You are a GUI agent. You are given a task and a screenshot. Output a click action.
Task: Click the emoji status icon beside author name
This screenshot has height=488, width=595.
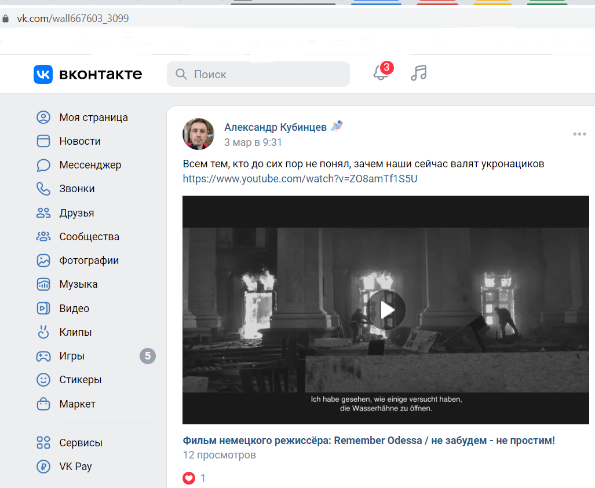click(x=337, y=126)
